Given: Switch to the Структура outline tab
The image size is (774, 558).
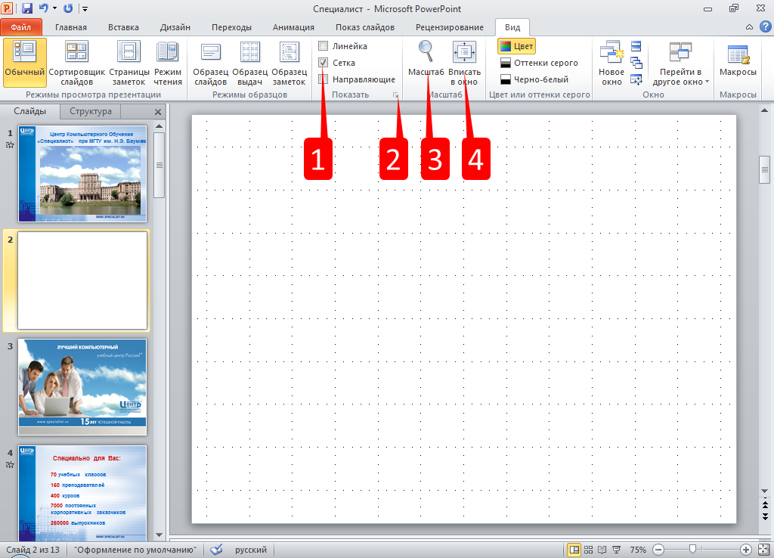Looking at the screenshot, I should click(x=90, y=111).
